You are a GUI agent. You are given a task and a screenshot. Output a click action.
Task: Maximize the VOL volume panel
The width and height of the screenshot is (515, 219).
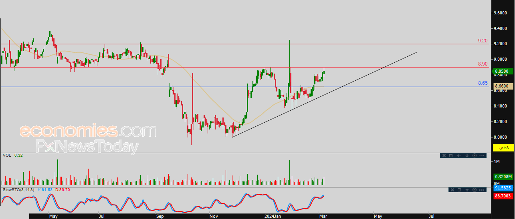451,155
